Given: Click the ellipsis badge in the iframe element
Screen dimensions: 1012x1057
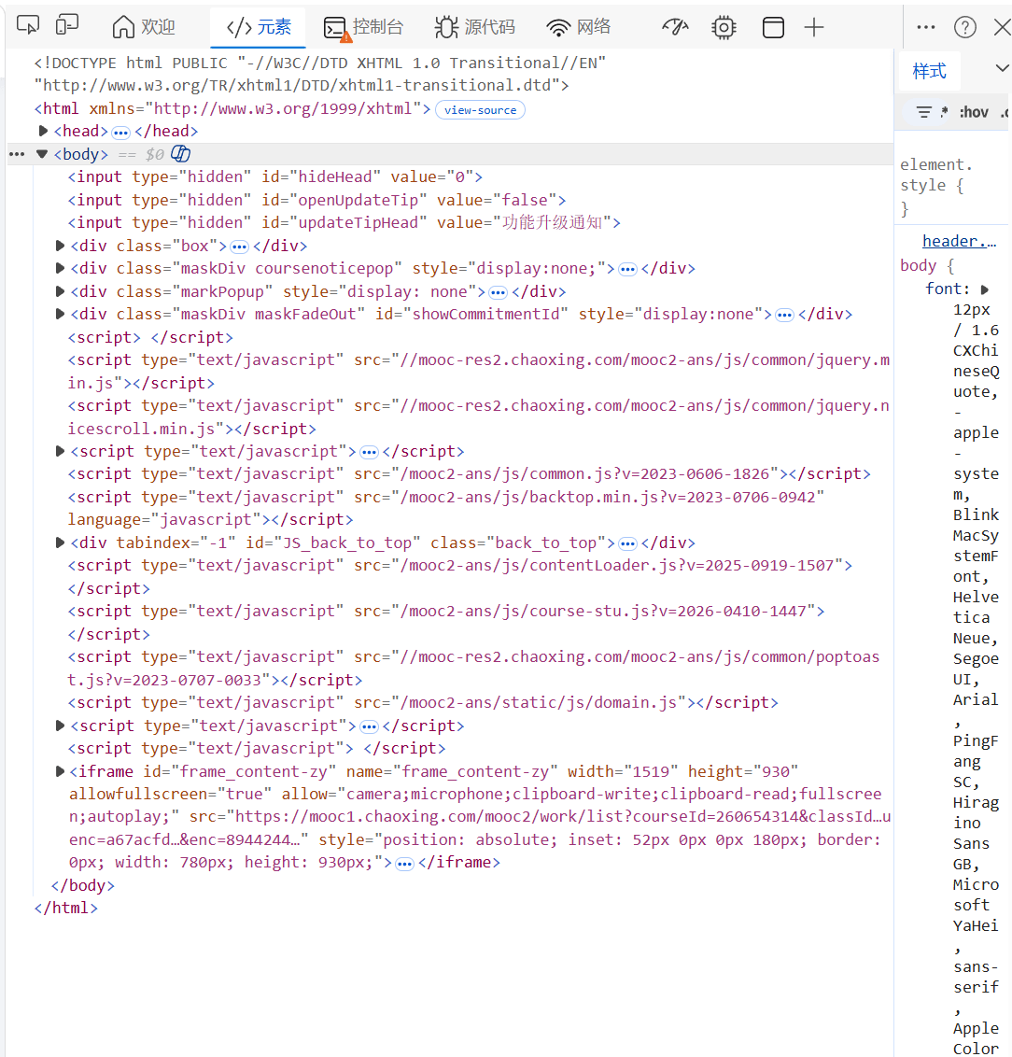Looking at the screenshot, I should 404,864.
